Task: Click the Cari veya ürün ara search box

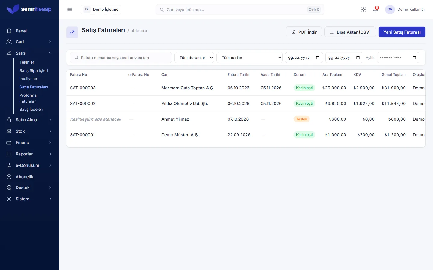Action: [x=240, y=10]
